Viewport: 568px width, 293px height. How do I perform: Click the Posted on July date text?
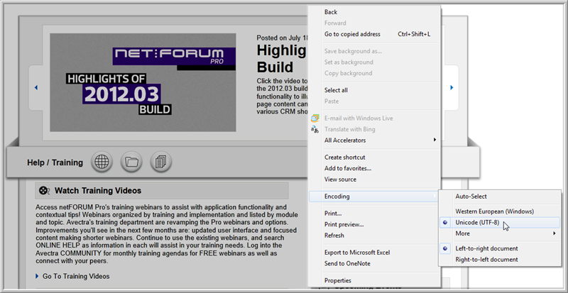click(282, 38)
